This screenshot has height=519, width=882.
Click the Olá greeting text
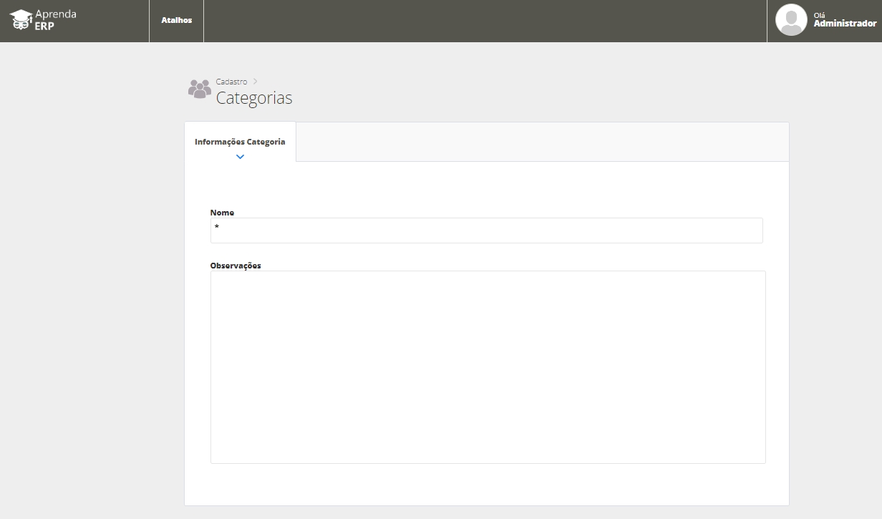pos(820,15)
